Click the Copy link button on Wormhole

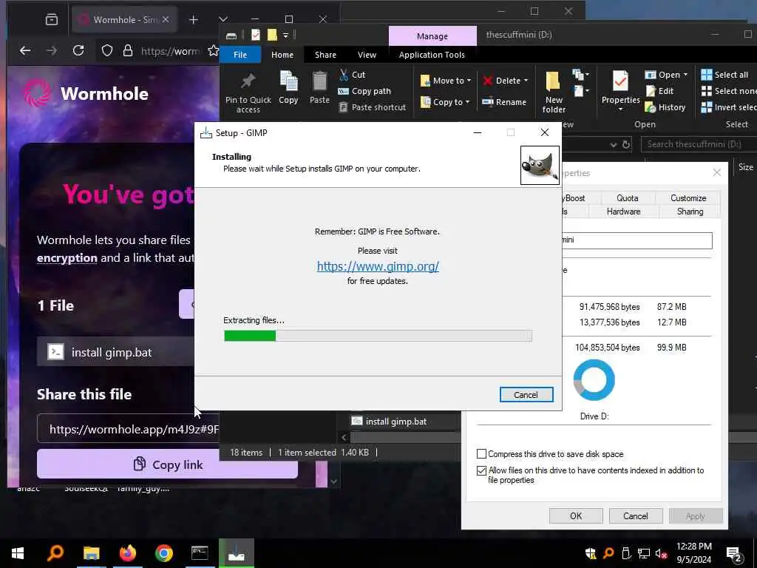click(167, 464)
